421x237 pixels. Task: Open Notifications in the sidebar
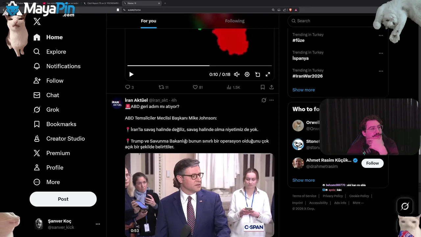pos(57,66)
